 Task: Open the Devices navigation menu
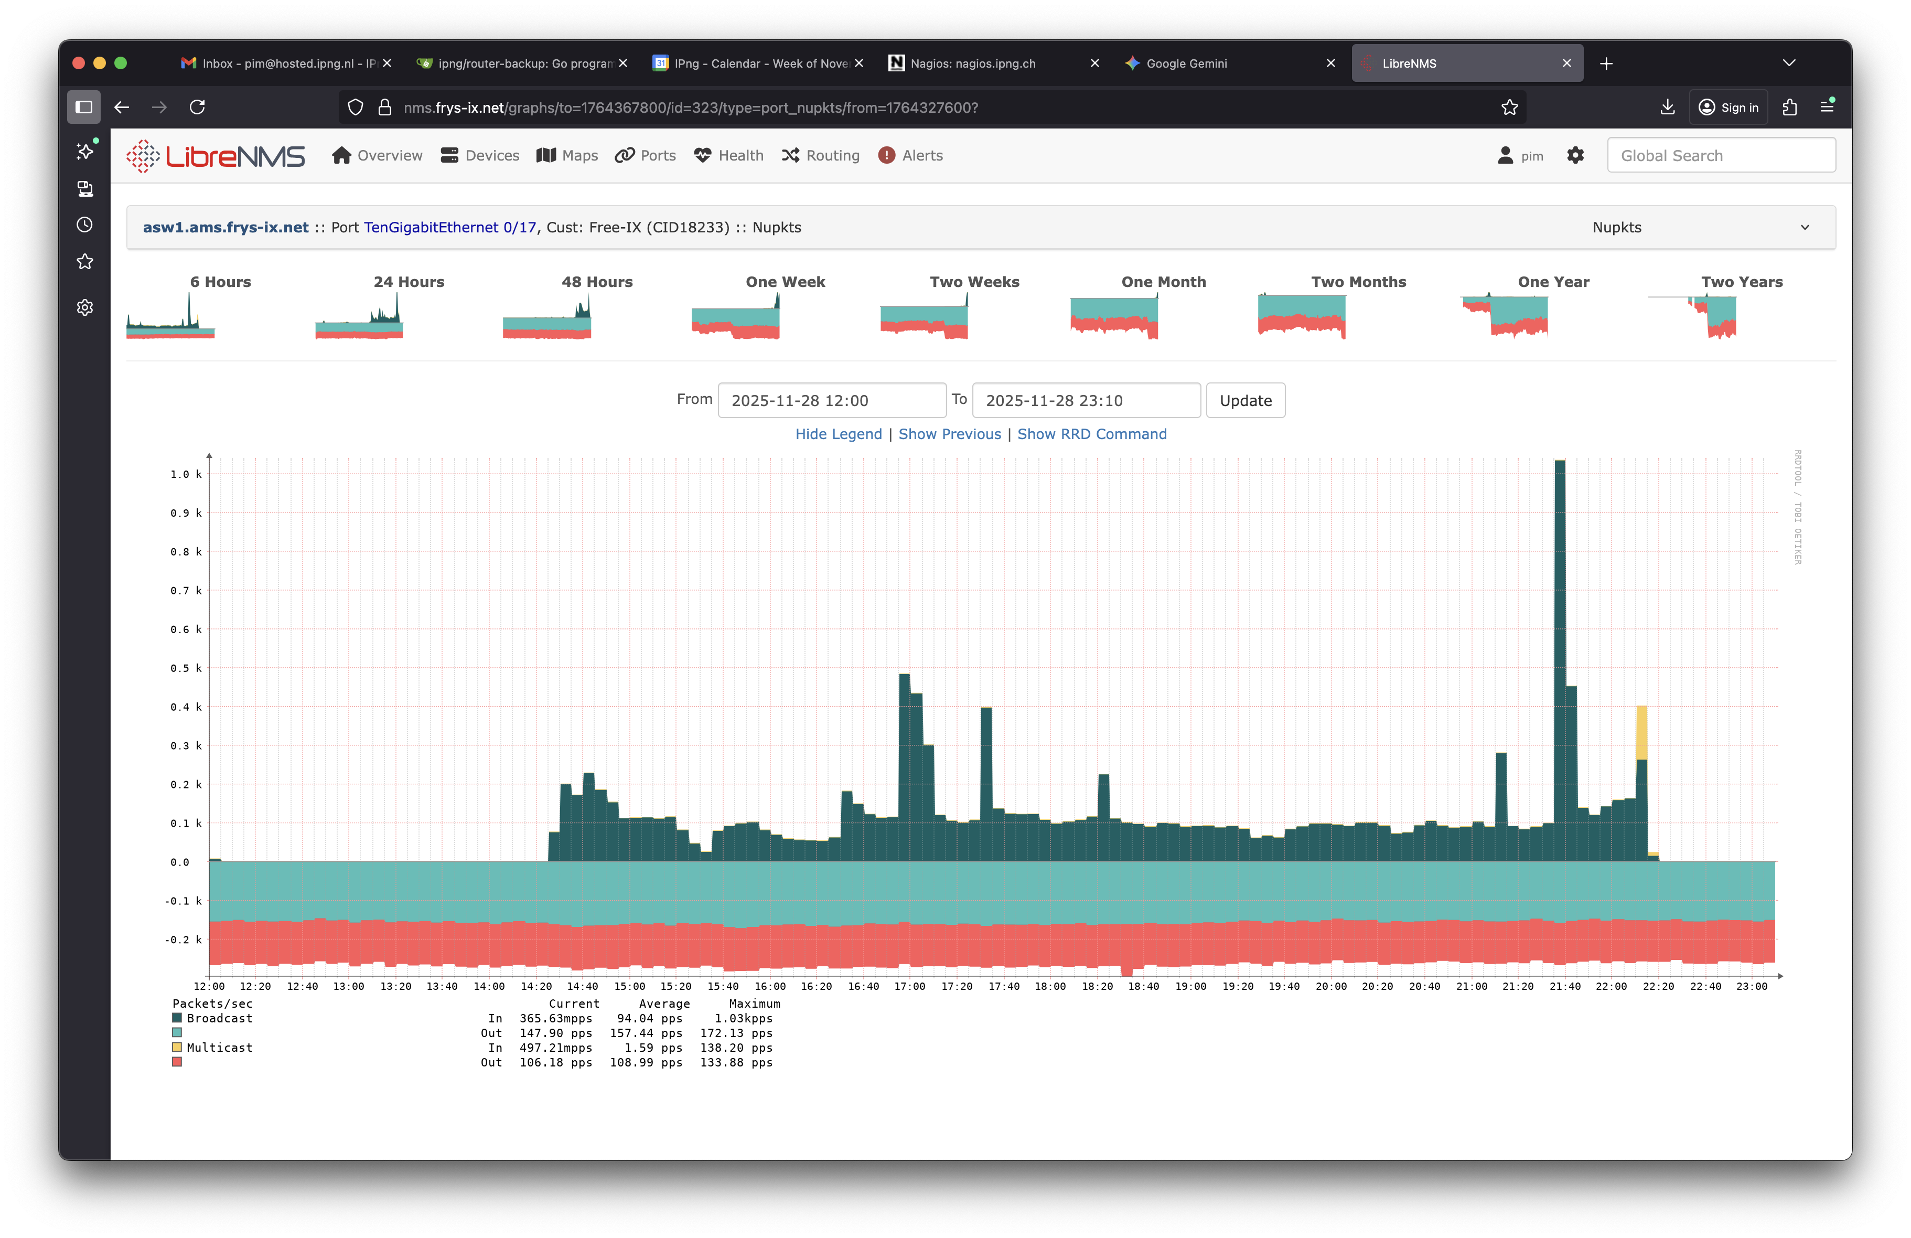[x=480, y=156]
